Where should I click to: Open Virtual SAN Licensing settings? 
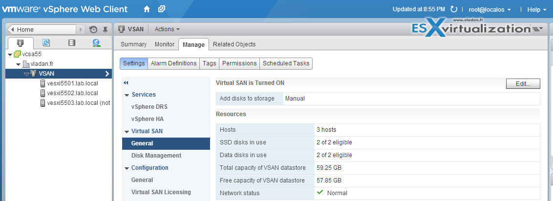tap(161, 192)
